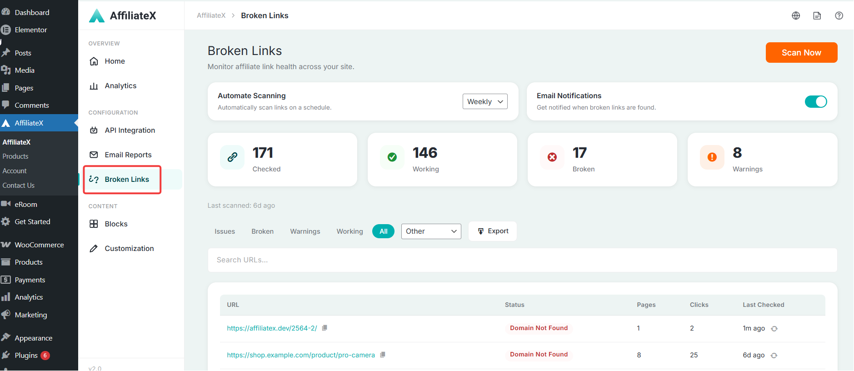Open the documentation page icon
The width and height of the screenshot is (854, 371).
(817, 15)
